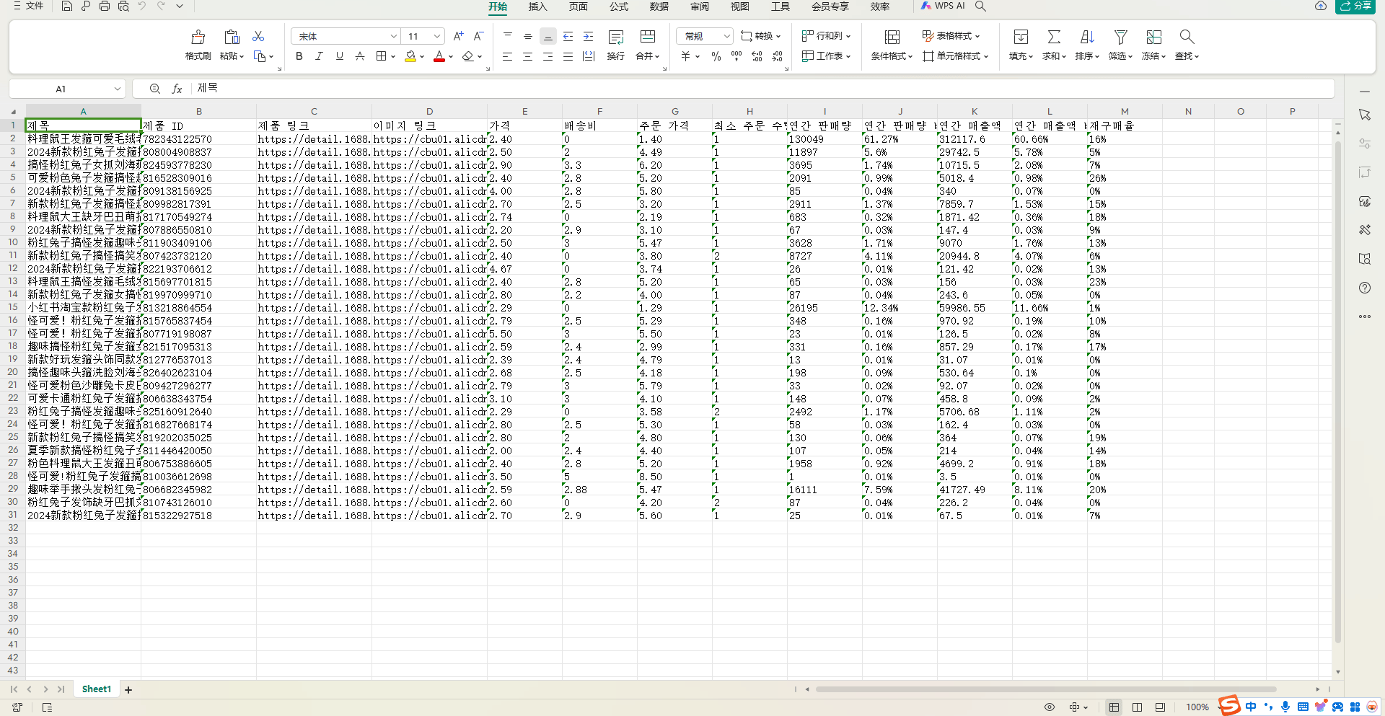The height and width of the screenshot is (716, 1385).
Task: Expand the font size dropdown
Action: coord(437,36)
